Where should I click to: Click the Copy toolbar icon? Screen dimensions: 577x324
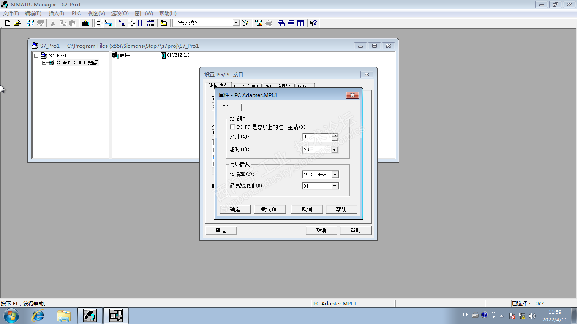[x=63, y=23]
